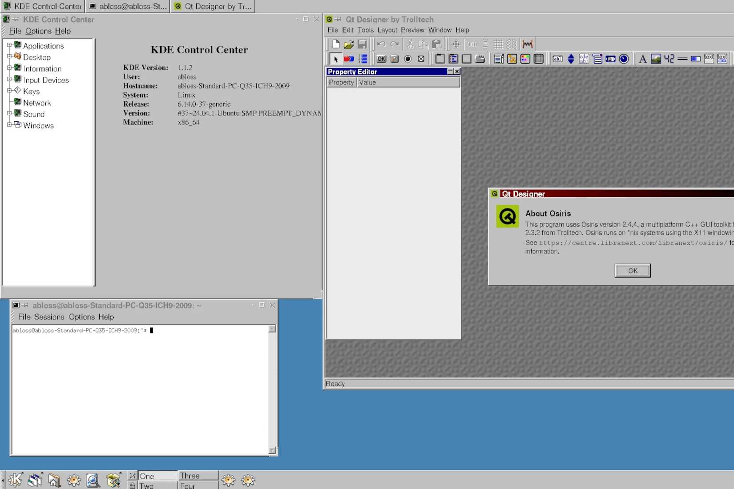Click OK in the About Osiris dialog
The image size is (734, 489).
[632, 270]
